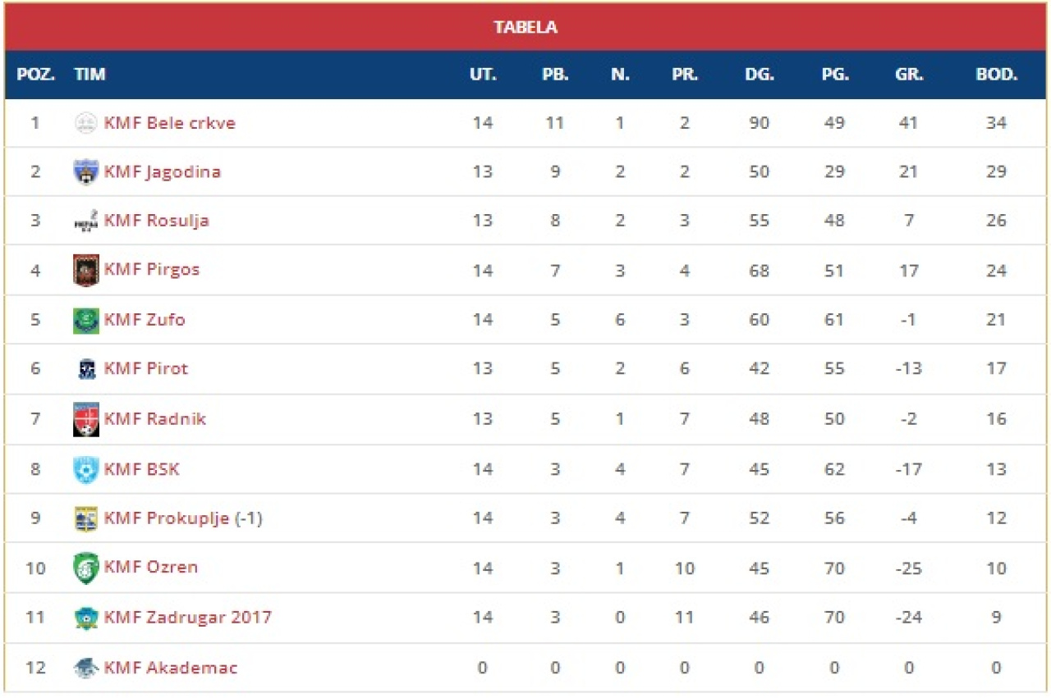Image resolution: width=1051 pixels, height=698 pixels.
Task: Open the KMF Rosulja team link
Action: click(x=156, y=221)
